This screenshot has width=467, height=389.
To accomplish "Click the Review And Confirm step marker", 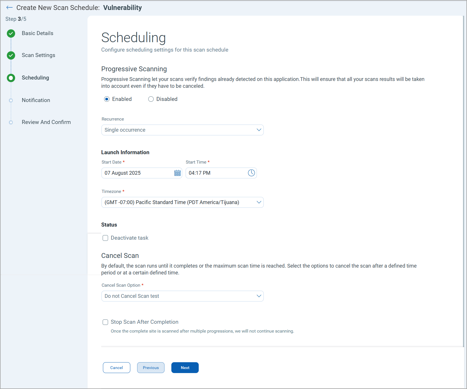I will tap(11, 122).
